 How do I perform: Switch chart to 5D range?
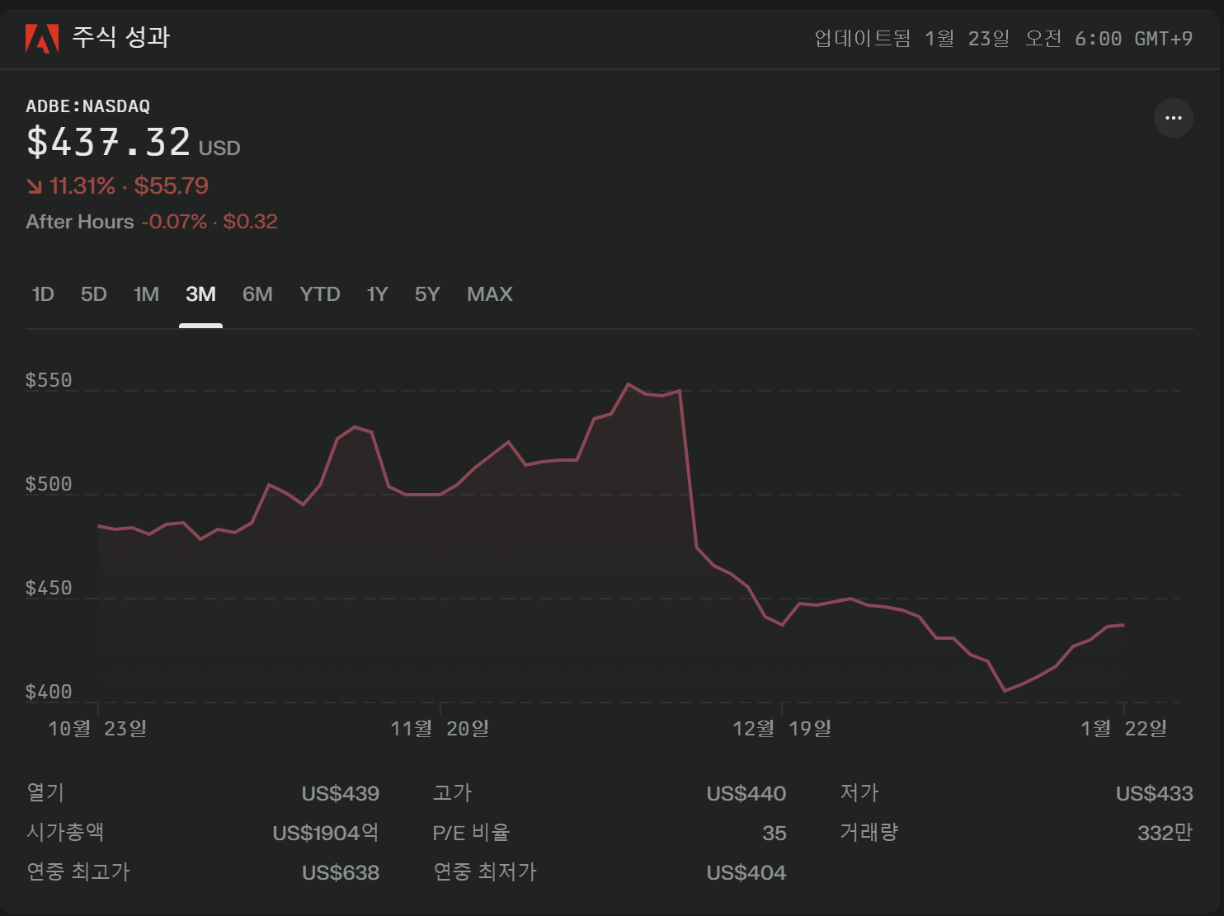point(94,294)
